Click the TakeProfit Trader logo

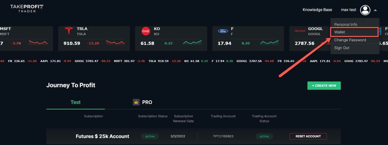point(27,8)
